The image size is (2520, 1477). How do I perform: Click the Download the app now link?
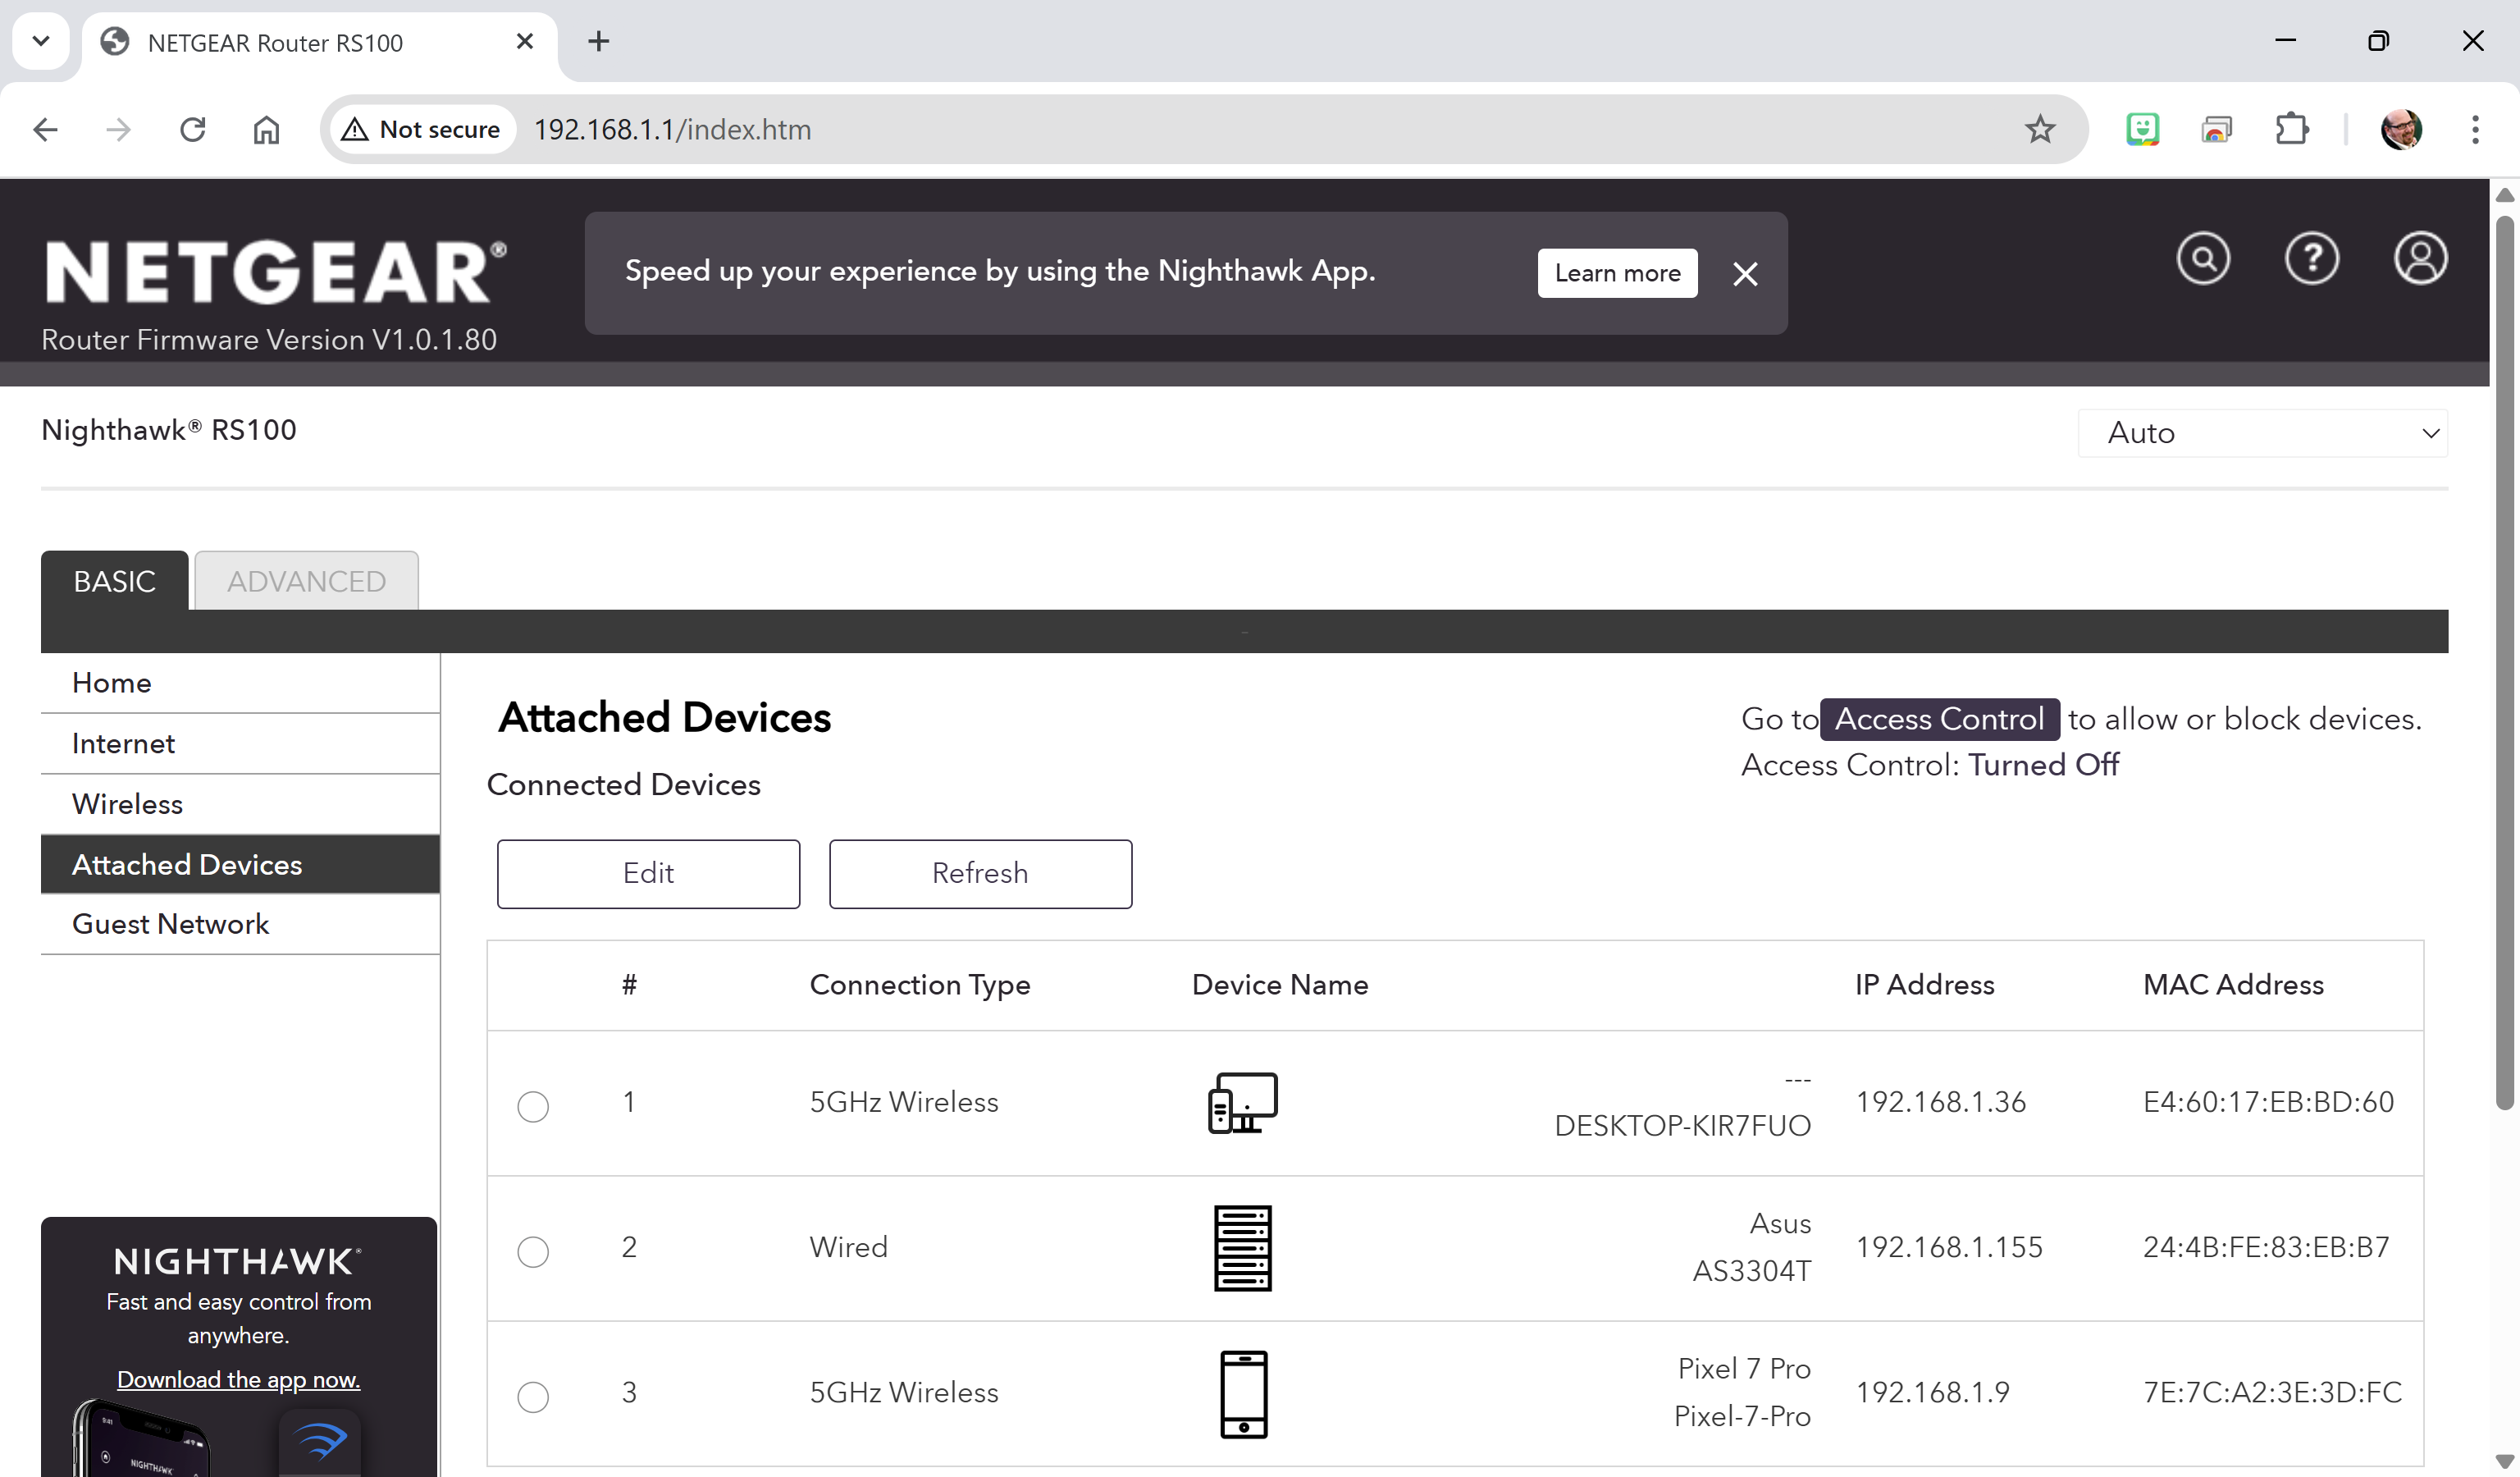(238, 1379)
